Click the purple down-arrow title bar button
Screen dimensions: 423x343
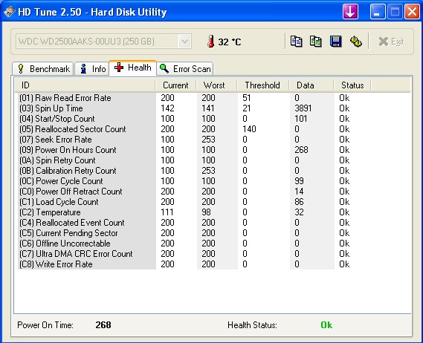tap(350, 12)
